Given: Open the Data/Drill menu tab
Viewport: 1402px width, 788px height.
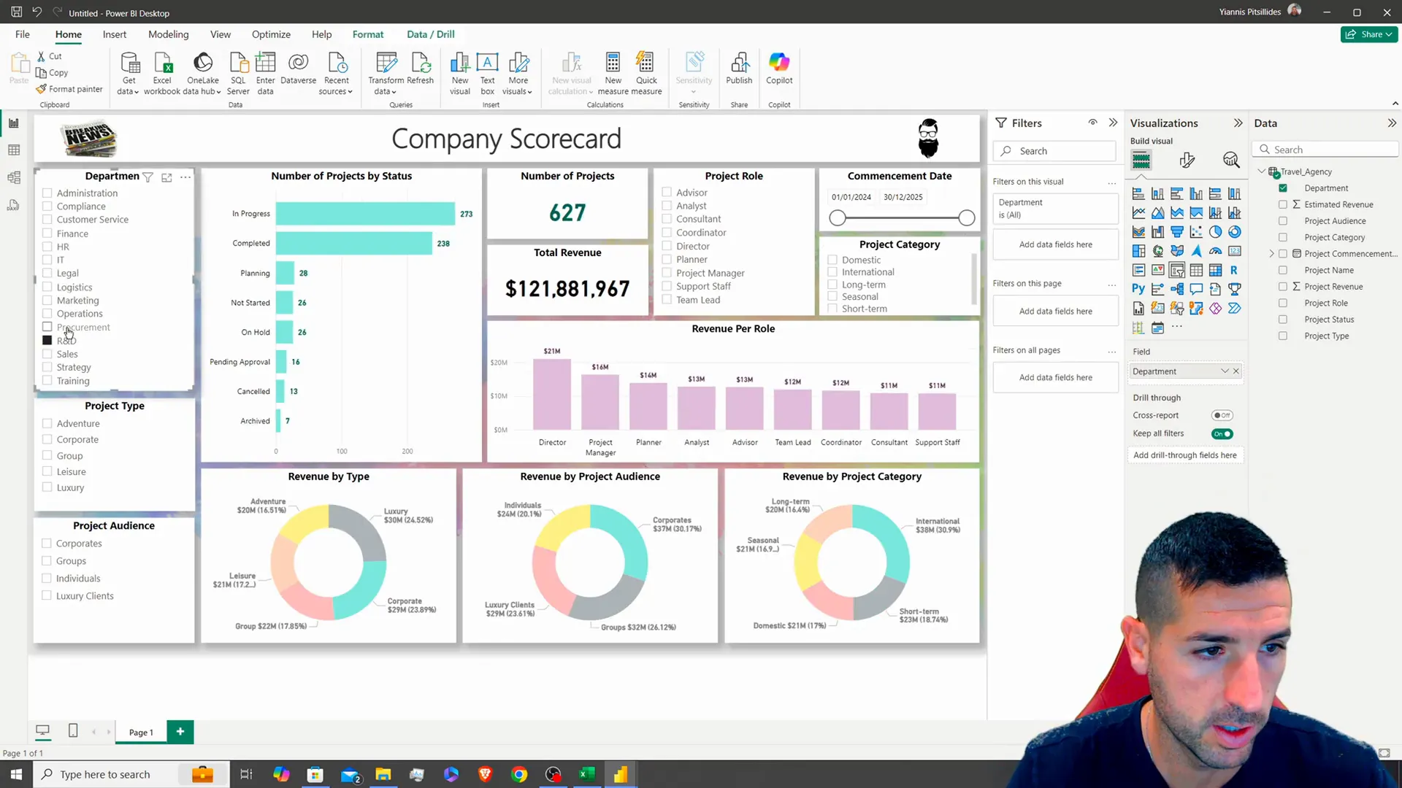Looking at the screenshot, I should click(x=430, y=34).
